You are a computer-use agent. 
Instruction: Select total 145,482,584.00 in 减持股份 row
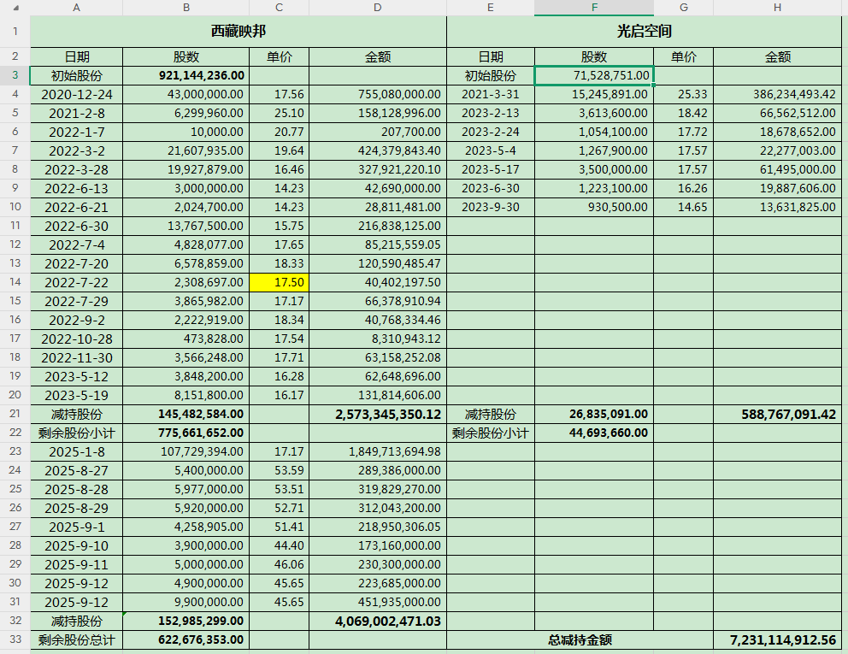tap(186, 415)
